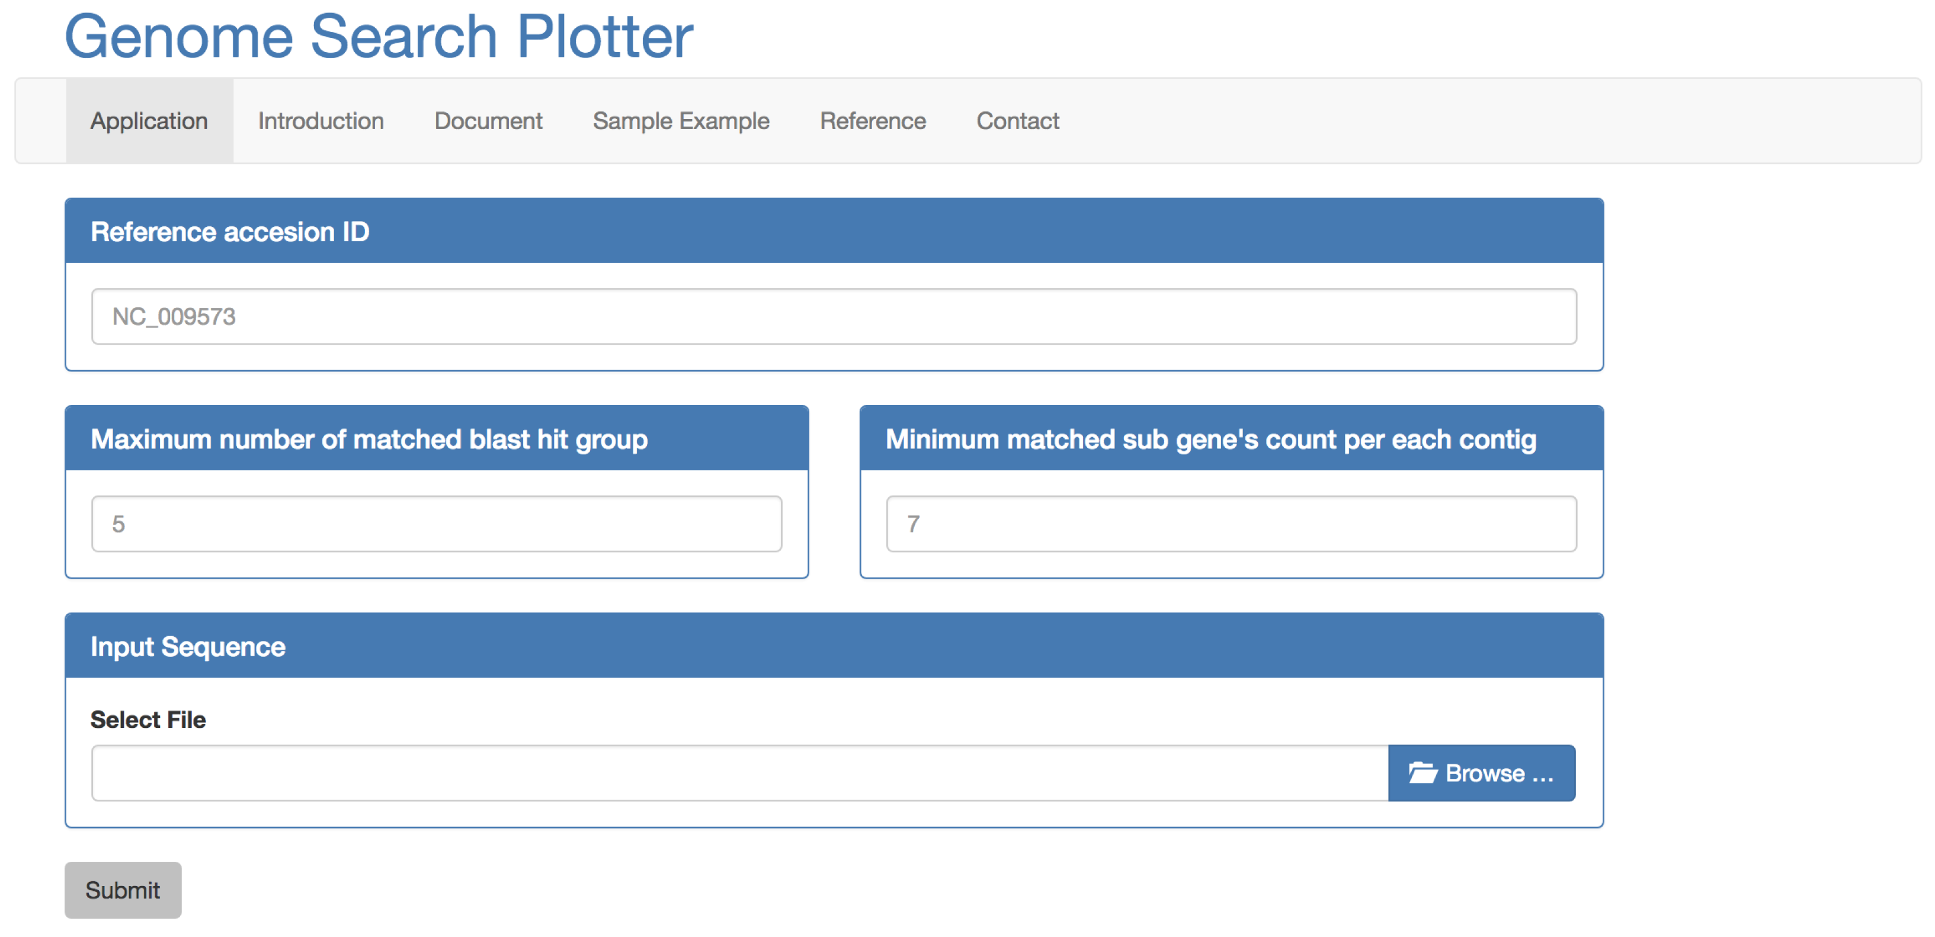The image size is (1935, 937).
Task: Open the Contact tab
Action: [1017, 121]
